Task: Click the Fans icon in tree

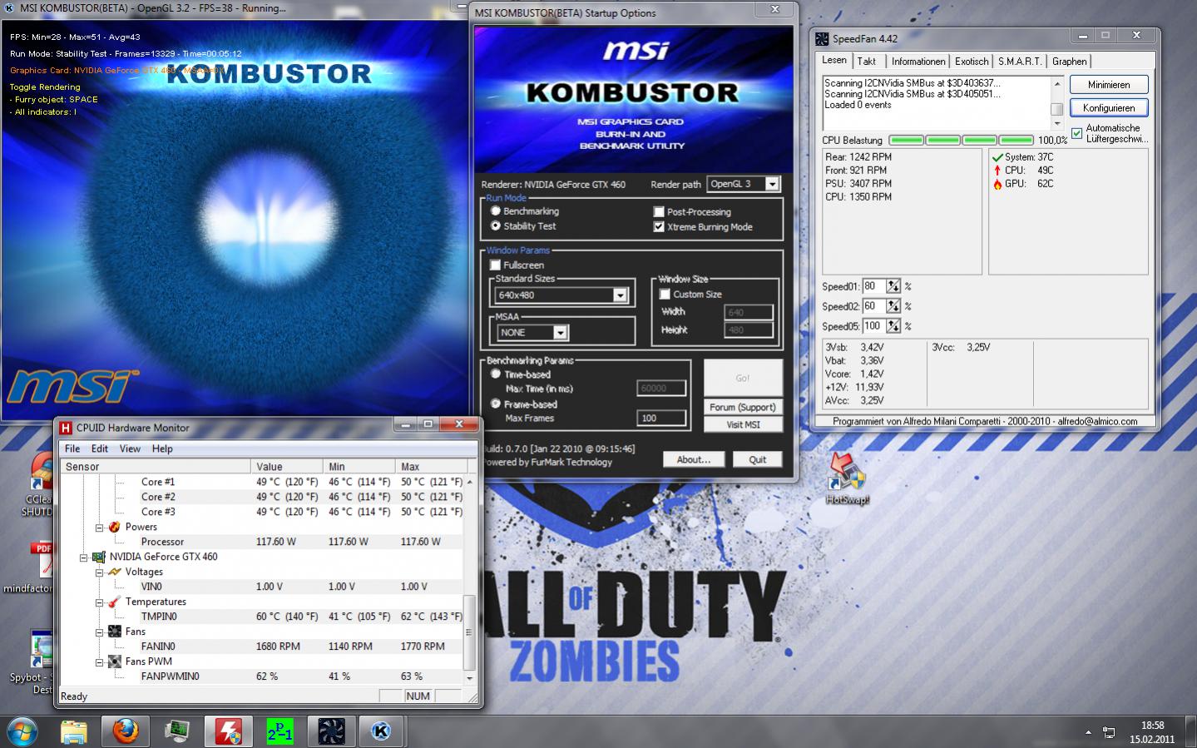Action: (114, 632)
